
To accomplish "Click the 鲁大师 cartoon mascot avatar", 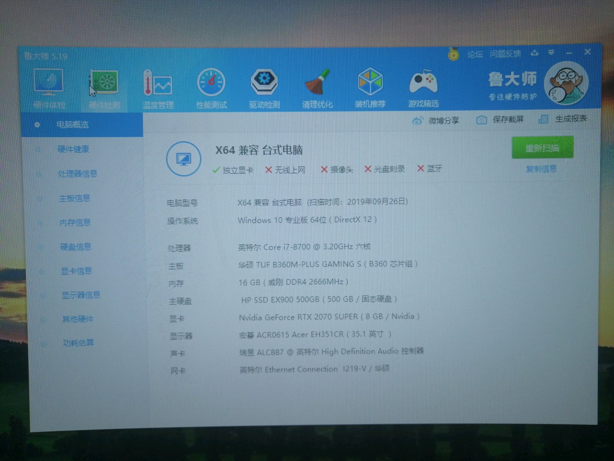I will pyautogui.click(x=566, y=83).
